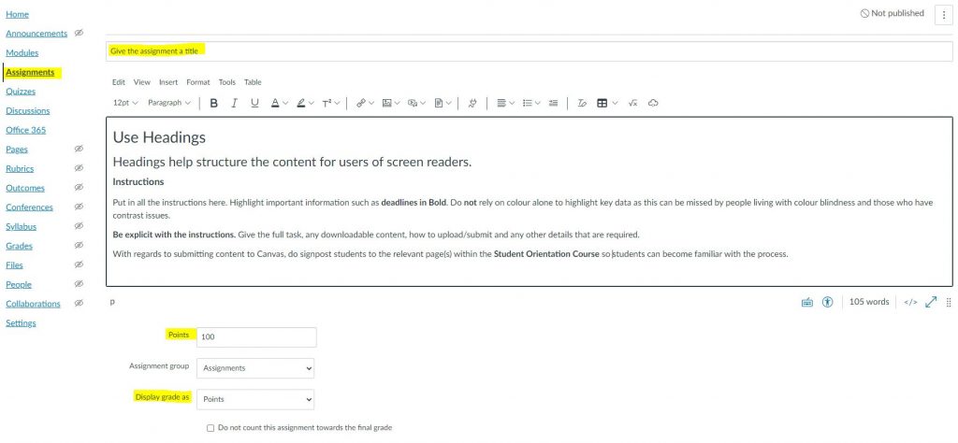The width and height of the screenshot is (958, 443).
Task: Open the Quizzes link in the sidebar
Action: pyautogui.click(x=21, y=92)
